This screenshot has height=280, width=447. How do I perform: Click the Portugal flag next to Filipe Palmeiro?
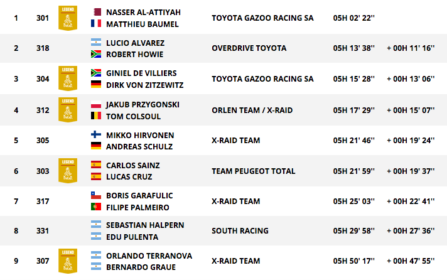[x=96, y=207]
